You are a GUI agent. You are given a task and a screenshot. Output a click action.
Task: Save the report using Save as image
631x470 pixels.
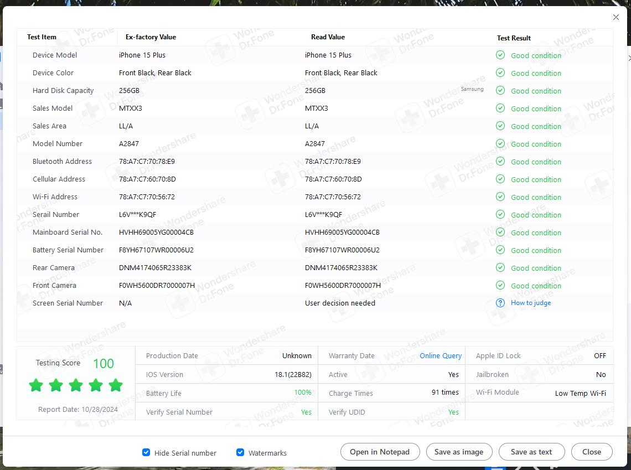(x=459, y=452)
